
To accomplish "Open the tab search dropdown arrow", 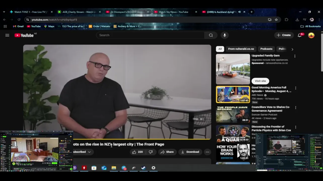I will click(x=4, y=12).
